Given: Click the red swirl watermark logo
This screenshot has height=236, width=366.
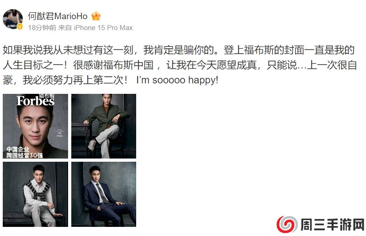Looking at the screenshot, I should [287, 224].
